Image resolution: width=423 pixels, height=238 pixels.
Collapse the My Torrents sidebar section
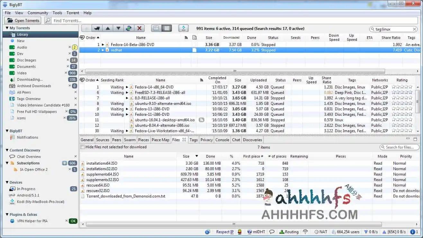[x=7, y=28]
